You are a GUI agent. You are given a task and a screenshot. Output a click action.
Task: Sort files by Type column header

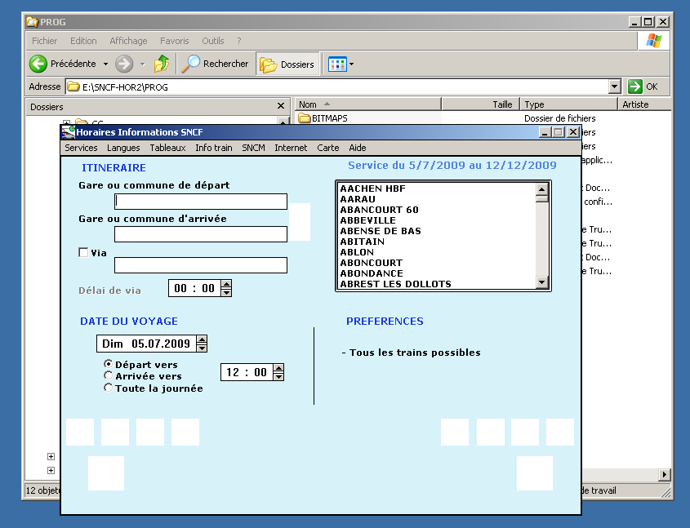tap(569, 104)
